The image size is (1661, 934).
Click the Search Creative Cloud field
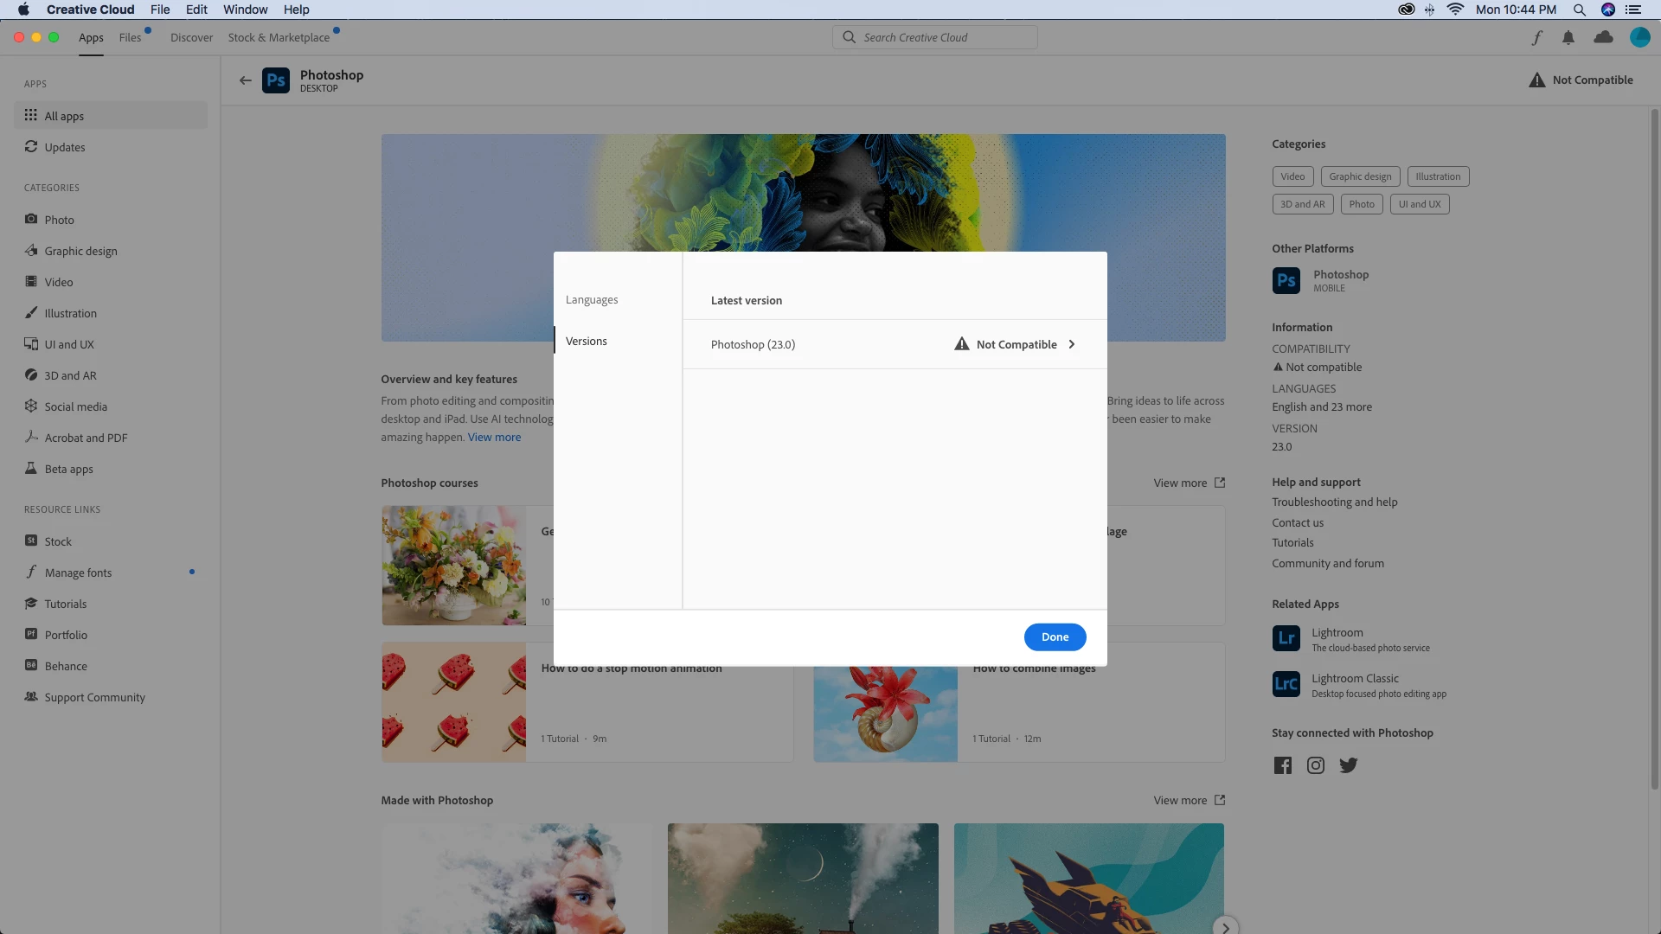(934, 37)
